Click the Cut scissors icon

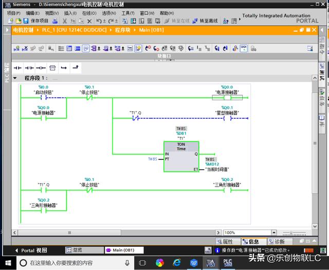coord(65,21)
